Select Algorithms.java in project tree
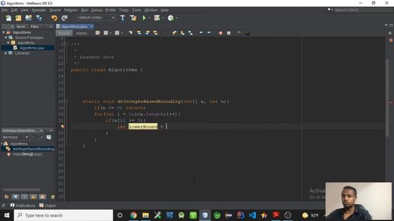The width and height of the screenshot is (394, 221). (x=32, y=48)
